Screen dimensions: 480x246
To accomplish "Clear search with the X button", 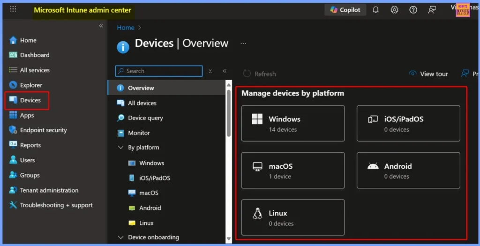I will (x=210, y=71).
